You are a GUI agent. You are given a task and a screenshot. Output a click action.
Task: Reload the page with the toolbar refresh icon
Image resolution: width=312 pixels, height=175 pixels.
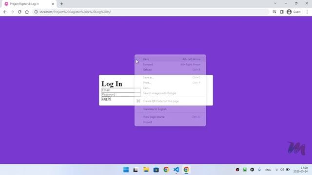(19, 12)
